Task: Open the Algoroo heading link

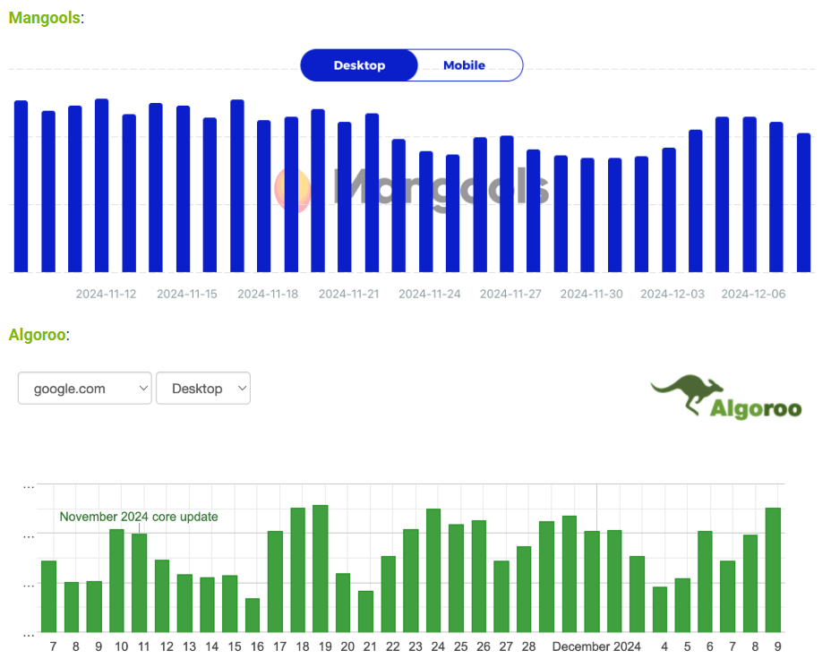Action: pos(37,335)
